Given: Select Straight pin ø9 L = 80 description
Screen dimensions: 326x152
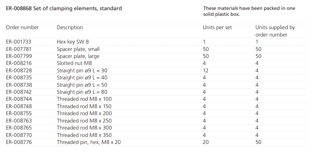Looking at the screenshot, I should tap(82, 92).
